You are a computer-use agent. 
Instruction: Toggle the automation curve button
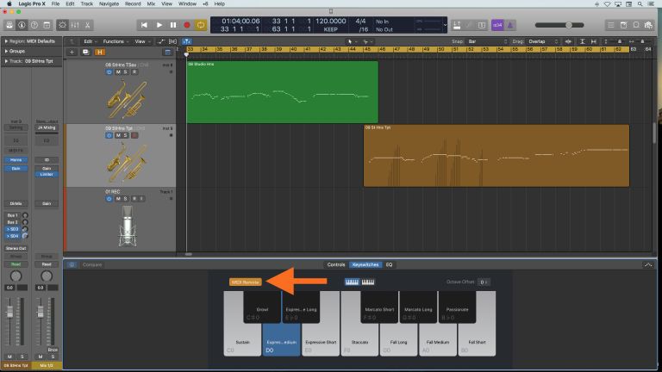161,41
